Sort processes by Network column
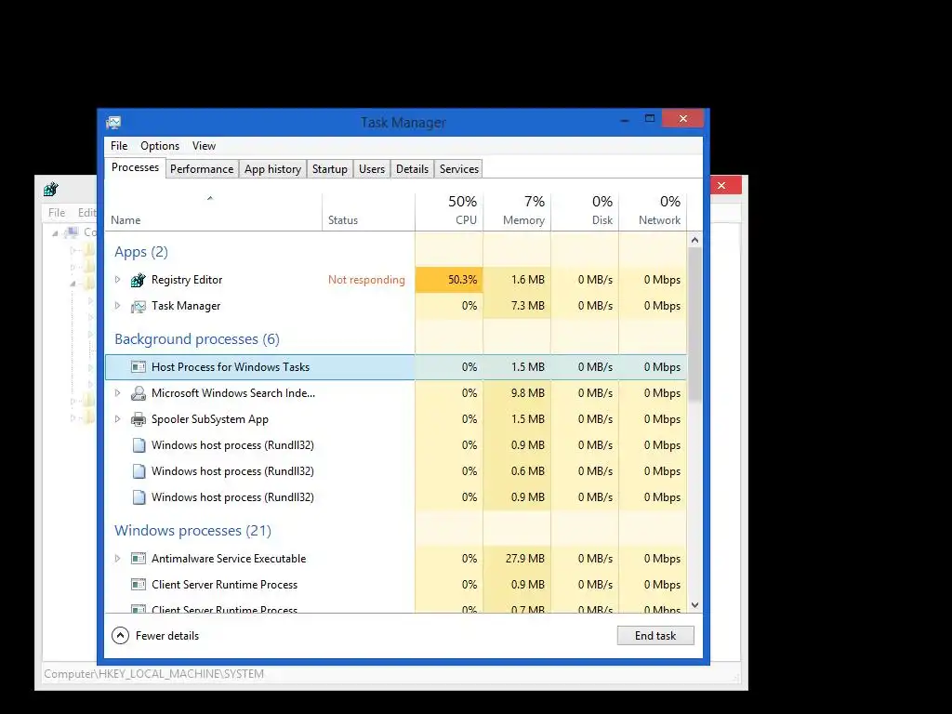952x714 pixels. pyautogui.click(x=654, y=211)
